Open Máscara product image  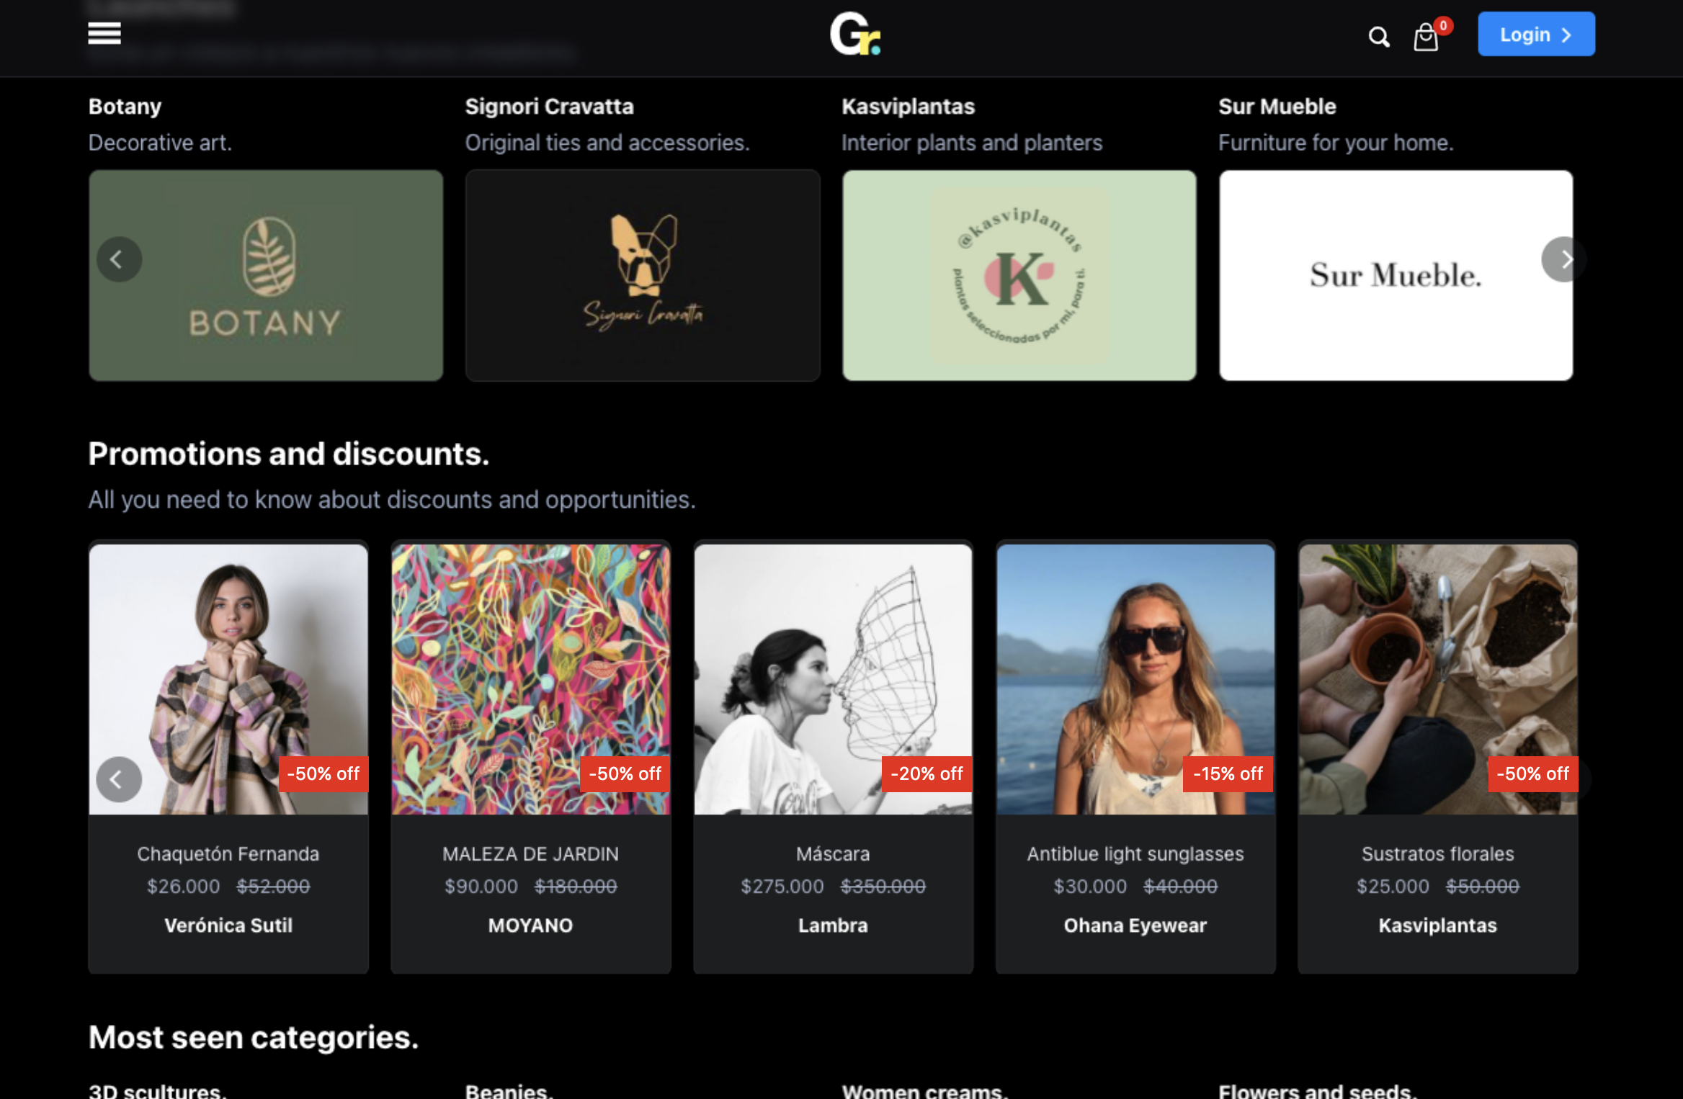833,679
